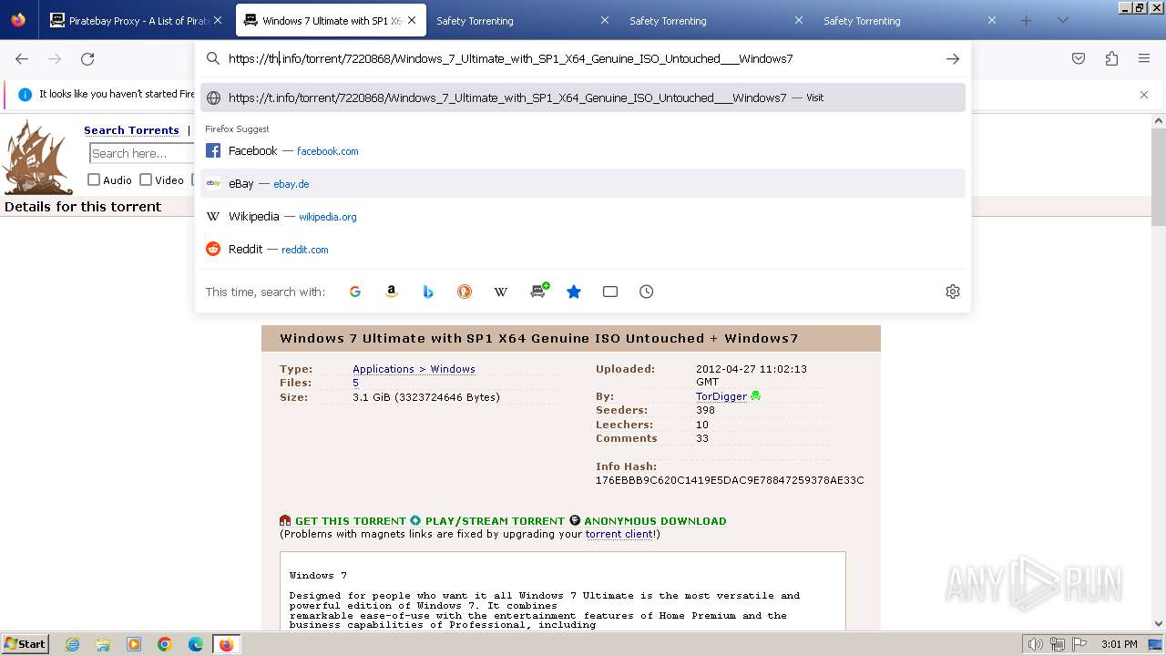Viewport: 1166px width, 656px height.
Task: Click the go arrow in the address bar
Action: tap(953, 58)
